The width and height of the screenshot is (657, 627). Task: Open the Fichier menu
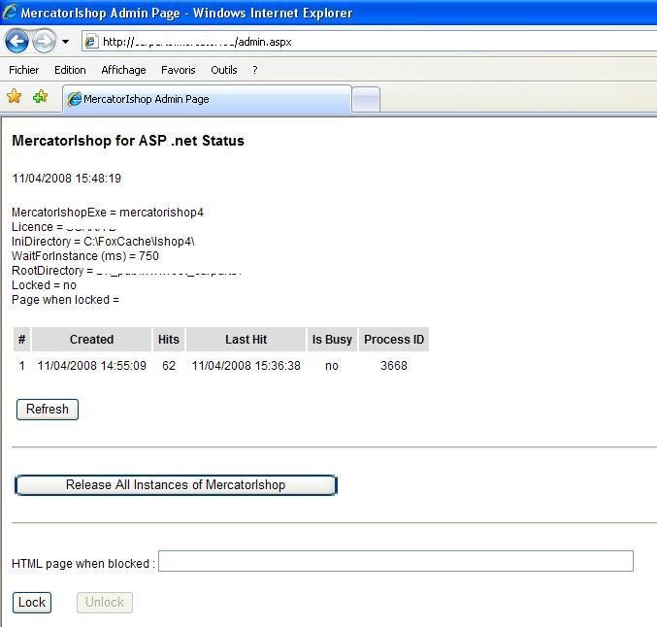[x=24, y=70]
